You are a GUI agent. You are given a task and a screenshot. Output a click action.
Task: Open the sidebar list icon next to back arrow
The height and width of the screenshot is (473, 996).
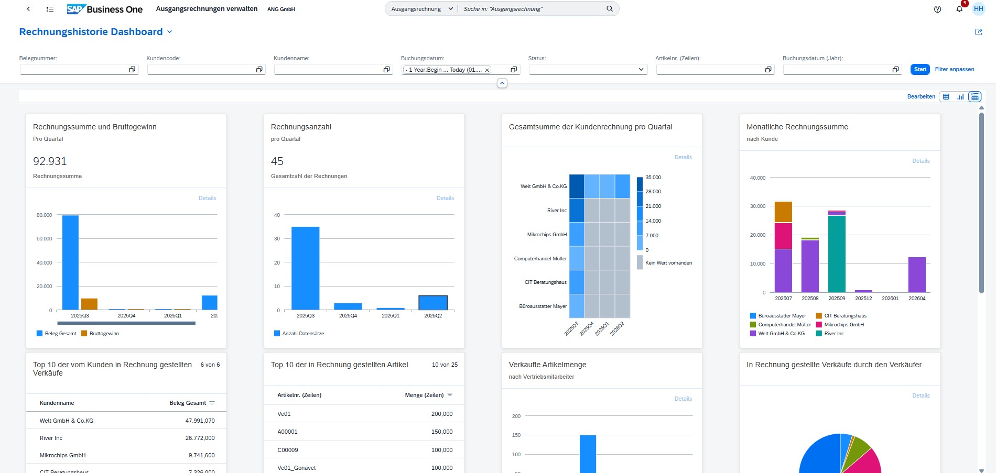50,9
